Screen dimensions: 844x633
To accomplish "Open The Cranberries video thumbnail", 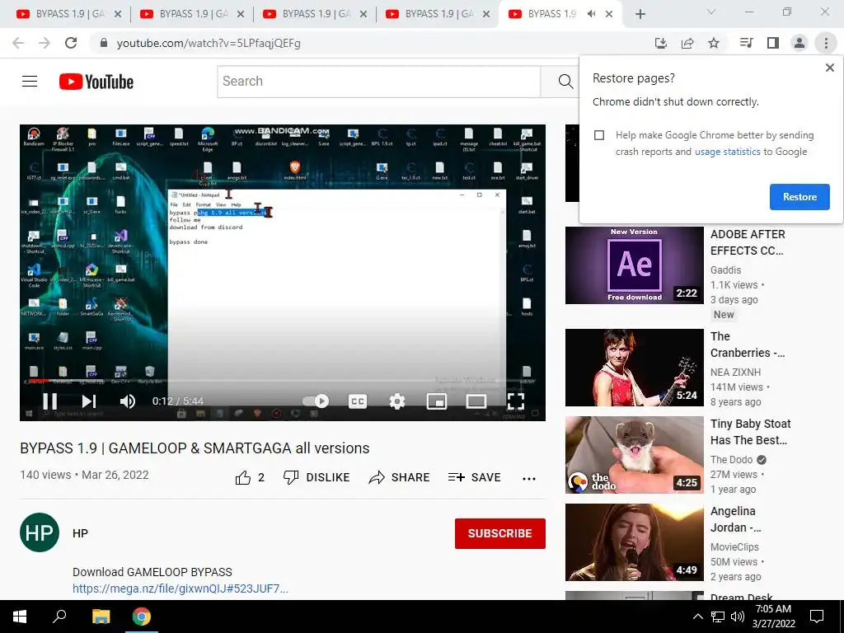I will tap(634, 368).
